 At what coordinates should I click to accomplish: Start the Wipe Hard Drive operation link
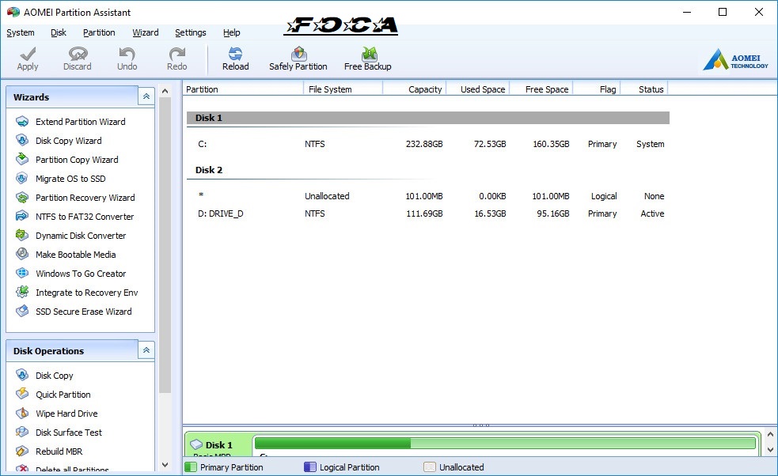66,413
